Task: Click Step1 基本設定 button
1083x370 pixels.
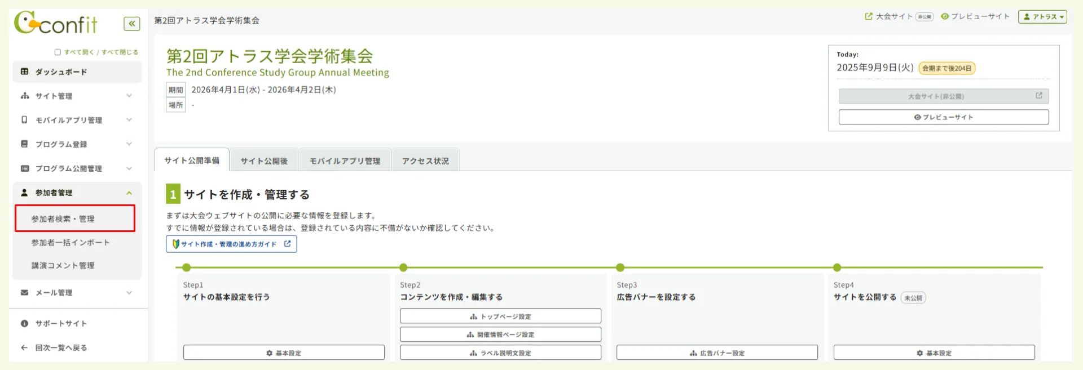Action: [284, 353]
